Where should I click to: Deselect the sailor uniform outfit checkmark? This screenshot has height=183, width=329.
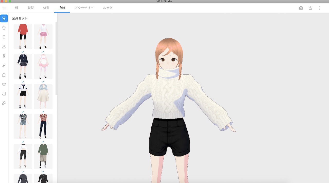tap(23, 82)
